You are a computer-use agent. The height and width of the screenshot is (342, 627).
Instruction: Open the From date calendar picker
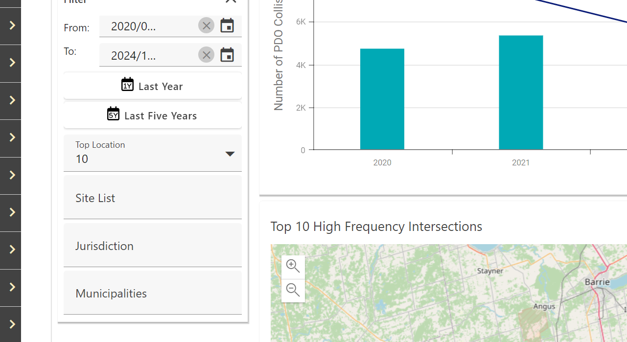(227, 25)
